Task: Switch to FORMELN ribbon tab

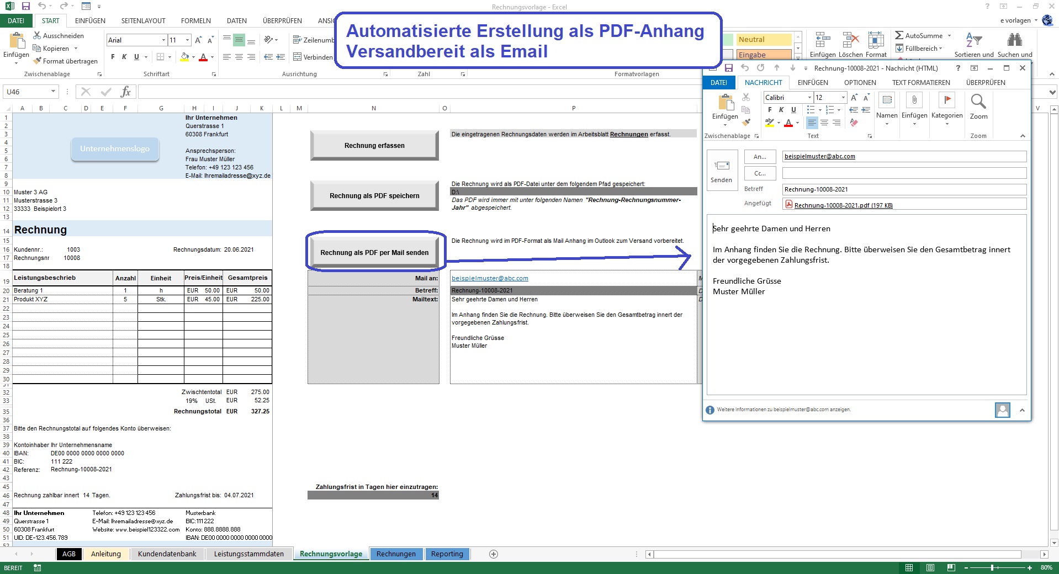Action: [x=196, y=20]
